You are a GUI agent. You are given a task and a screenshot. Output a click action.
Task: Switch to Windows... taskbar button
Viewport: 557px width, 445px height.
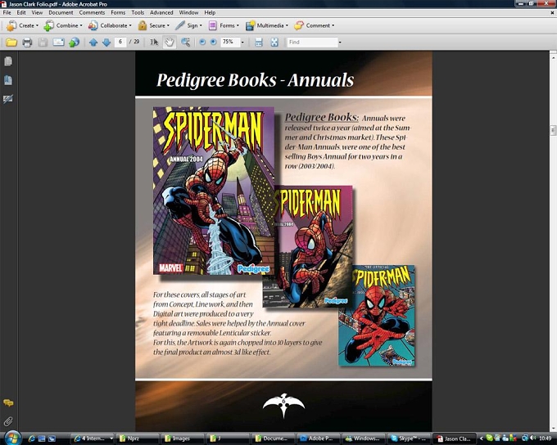364,438
